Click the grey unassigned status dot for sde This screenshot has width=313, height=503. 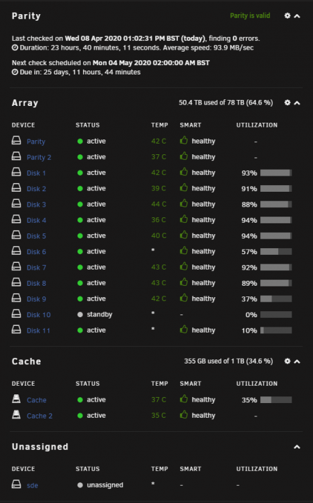80,485
